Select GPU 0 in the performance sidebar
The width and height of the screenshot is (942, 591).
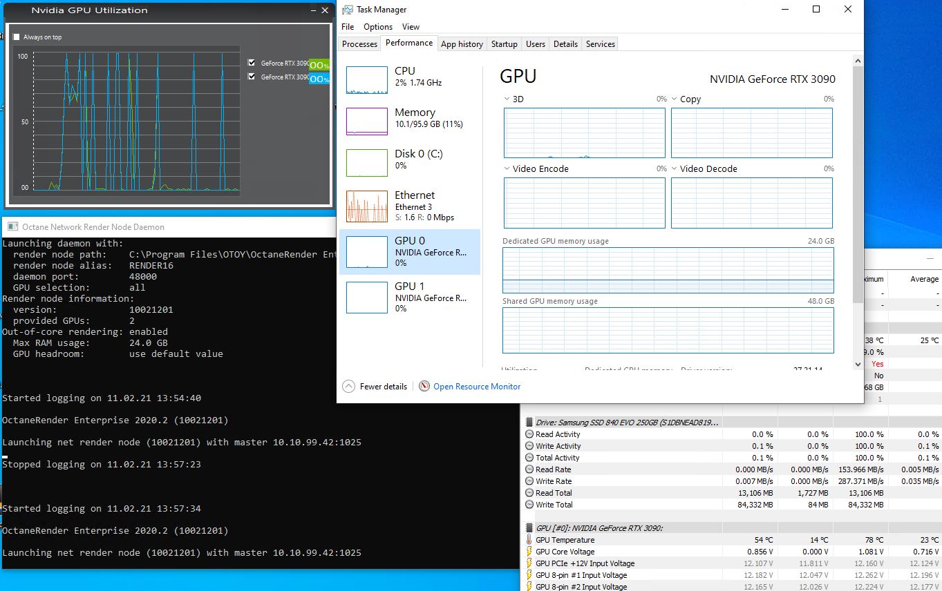(409, 252)
